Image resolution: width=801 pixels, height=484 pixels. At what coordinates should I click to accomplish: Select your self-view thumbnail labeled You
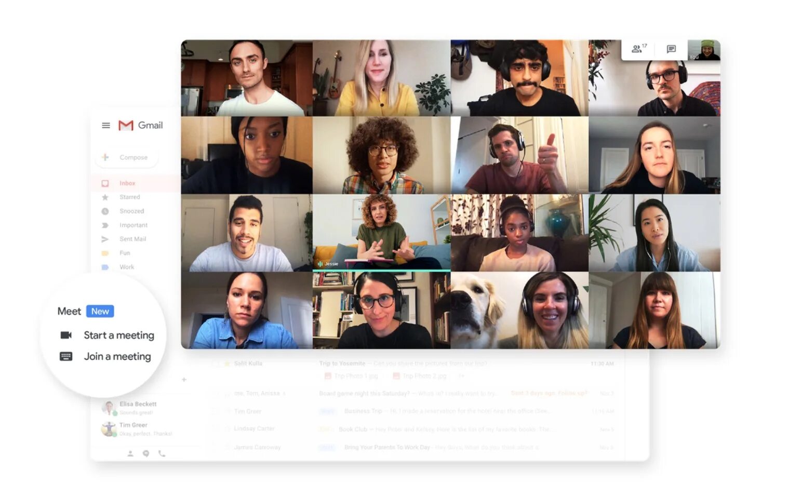pos(704,50)
